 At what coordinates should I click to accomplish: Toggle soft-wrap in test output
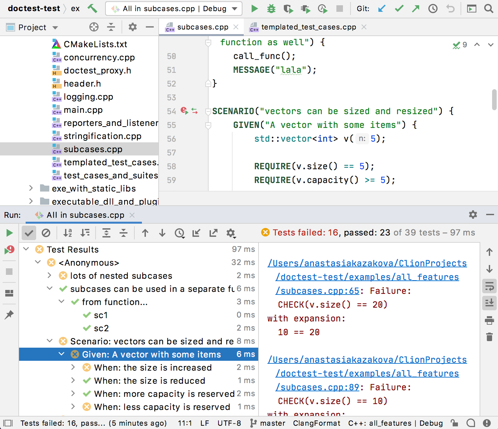coord(489,286)
